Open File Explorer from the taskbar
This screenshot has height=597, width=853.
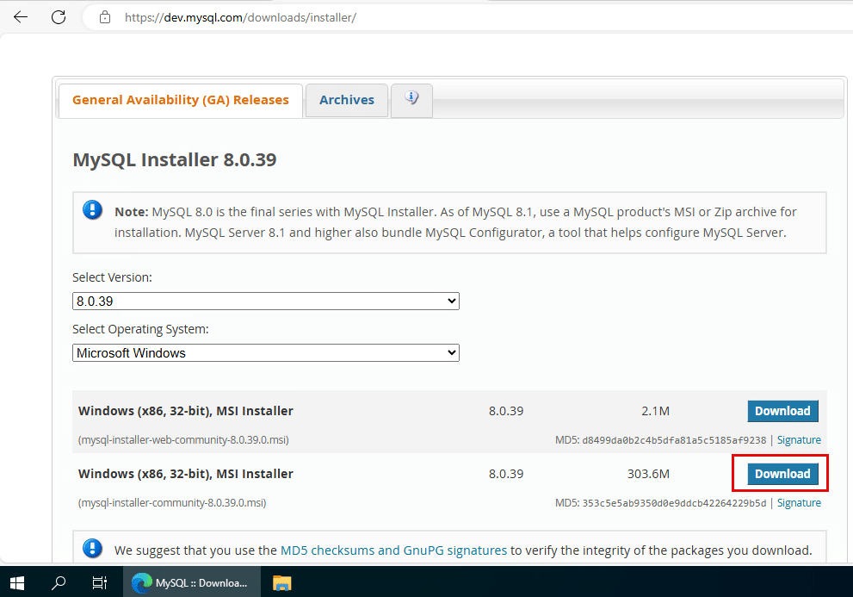281,583
